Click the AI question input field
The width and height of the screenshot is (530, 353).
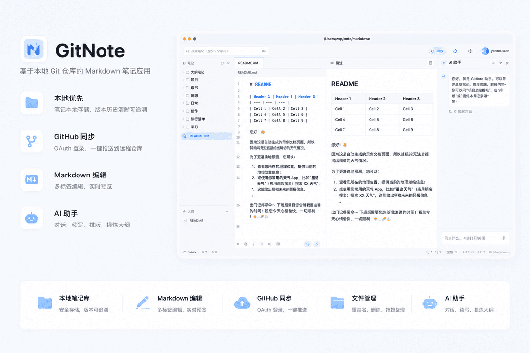pos(475,238)
